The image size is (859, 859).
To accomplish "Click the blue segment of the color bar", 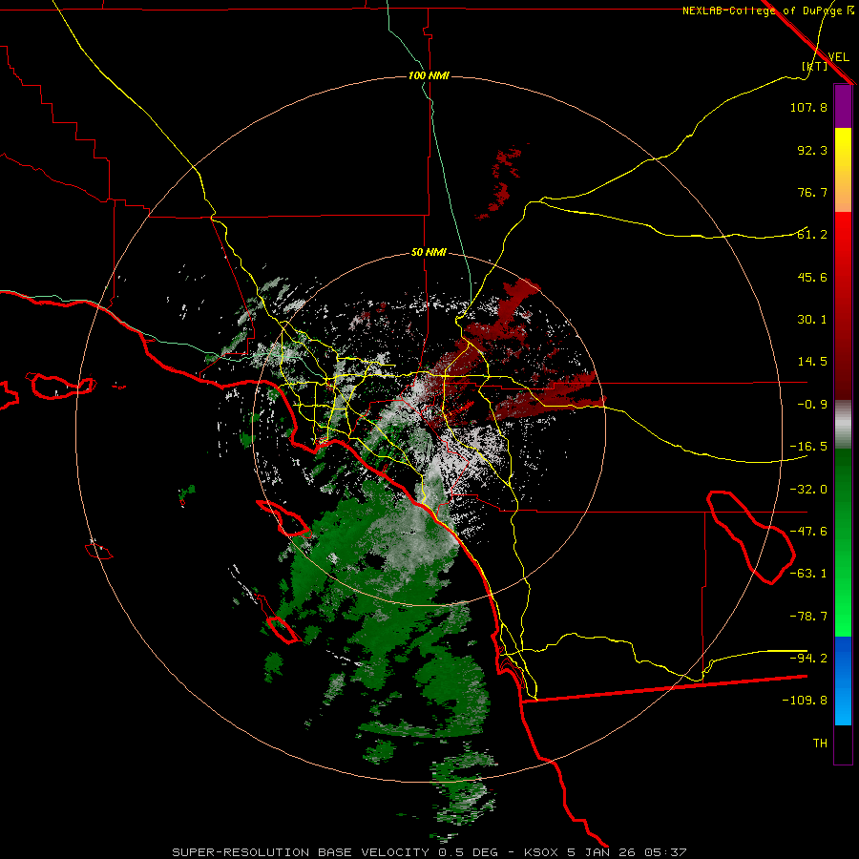I will tap(843, 681).
